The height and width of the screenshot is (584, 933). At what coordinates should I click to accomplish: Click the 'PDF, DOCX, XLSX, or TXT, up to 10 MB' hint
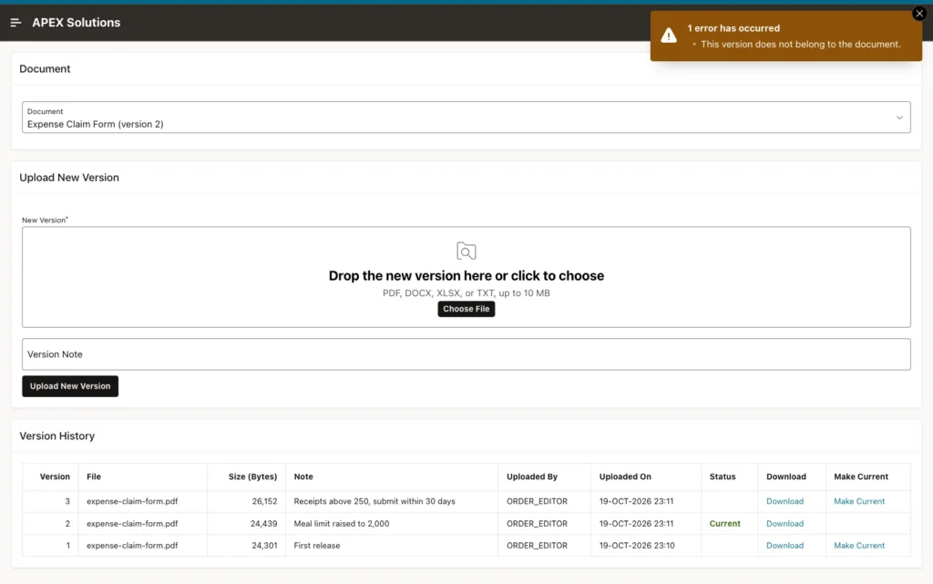coord(466,293)
